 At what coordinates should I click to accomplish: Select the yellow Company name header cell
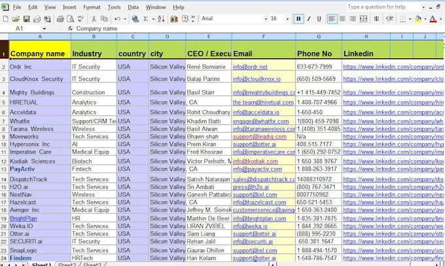pyautogui.click(x=40, y=50)
